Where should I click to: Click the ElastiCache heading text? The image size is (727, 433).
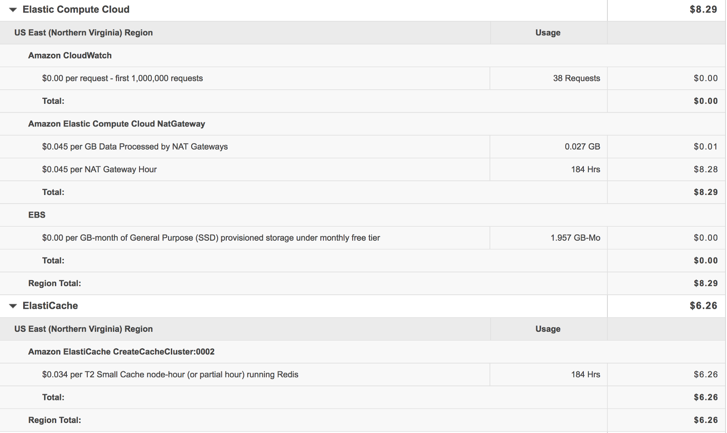(x=50, y=306)
